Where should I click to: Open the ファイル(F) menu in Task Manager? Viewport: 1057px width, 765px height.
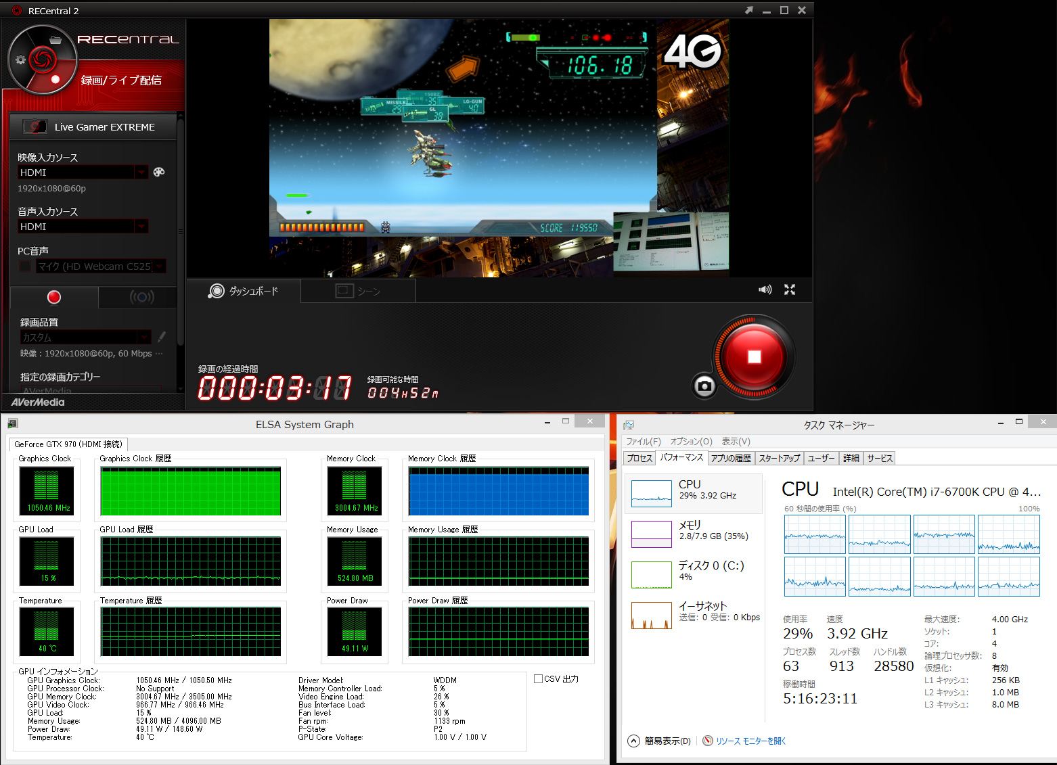tap(644, 442)
